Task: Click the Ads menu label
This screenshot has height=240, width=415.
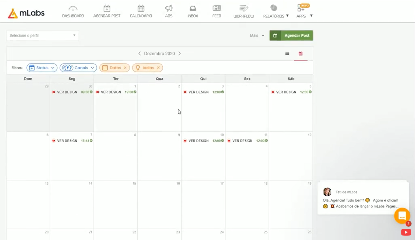Action: click(169, 16)
